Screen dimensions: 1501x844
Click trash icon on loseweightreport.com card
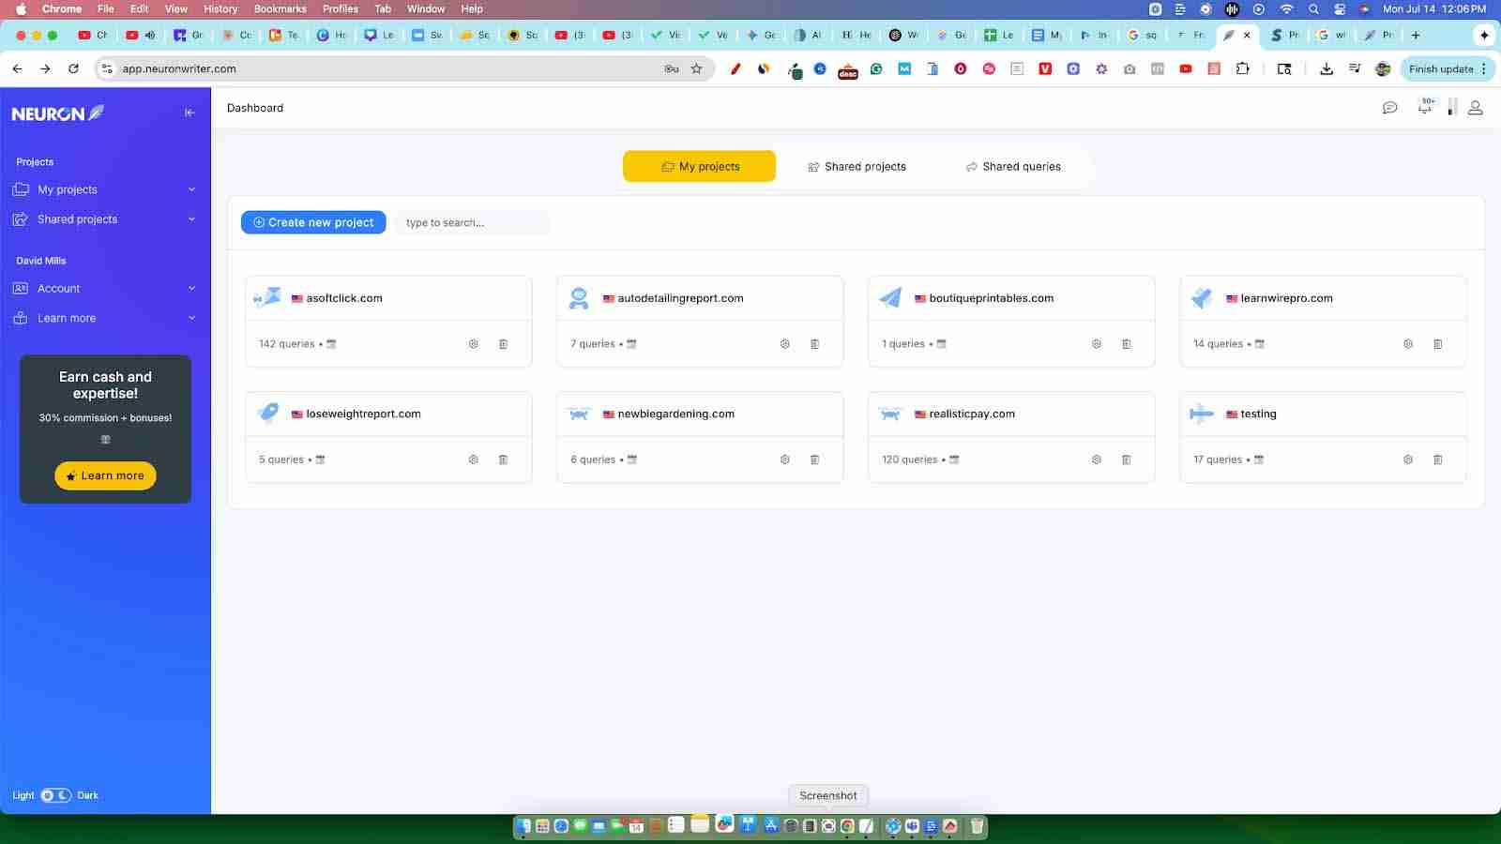point(503,460)
